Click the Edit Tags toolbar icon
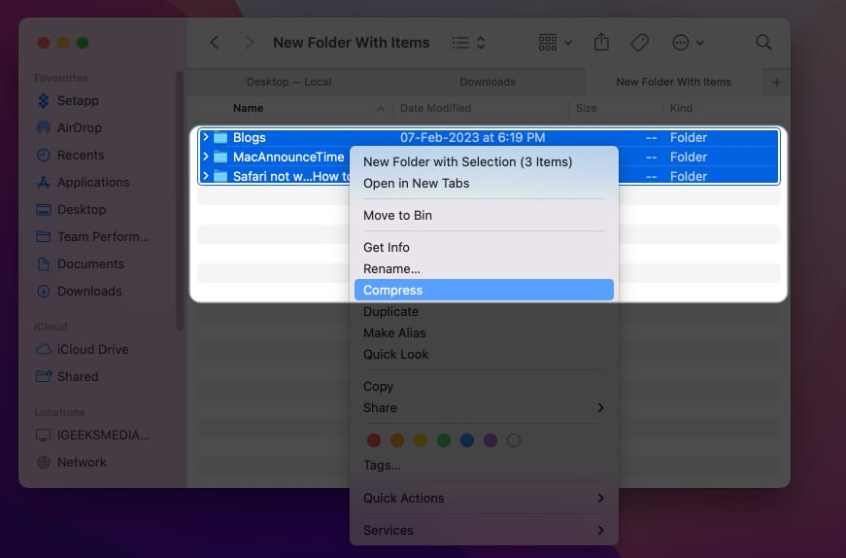The image size is (846, 558). coord(639,42)
